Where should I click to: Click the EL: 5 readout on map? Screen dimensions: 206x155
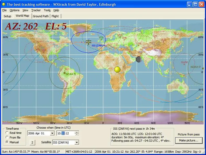(56, 26)
